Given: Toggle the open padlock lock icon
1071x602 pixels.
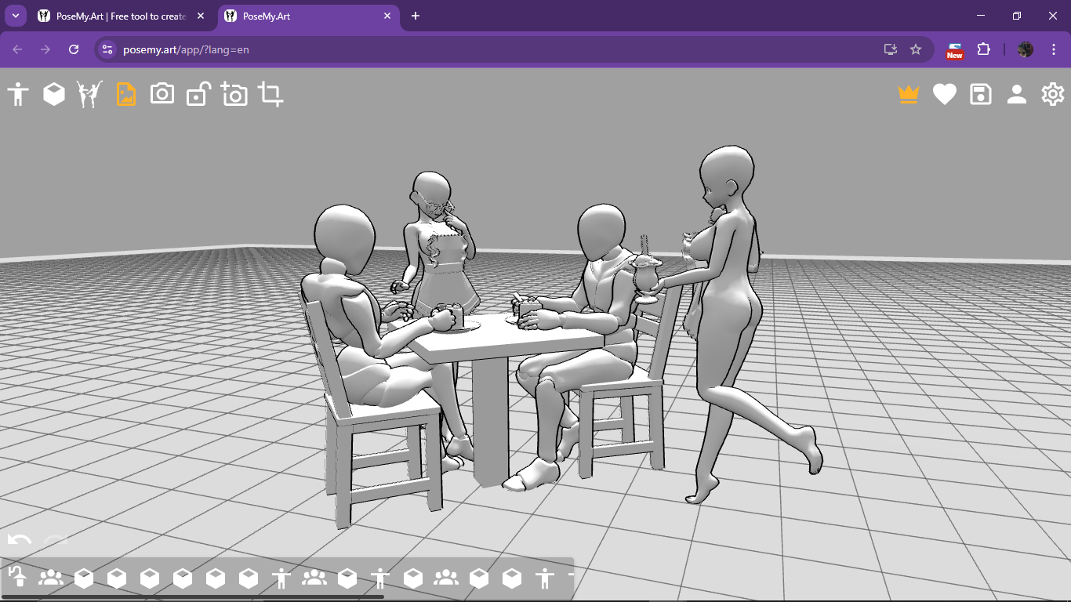Looking at the screenshot, I should (198, 95).
